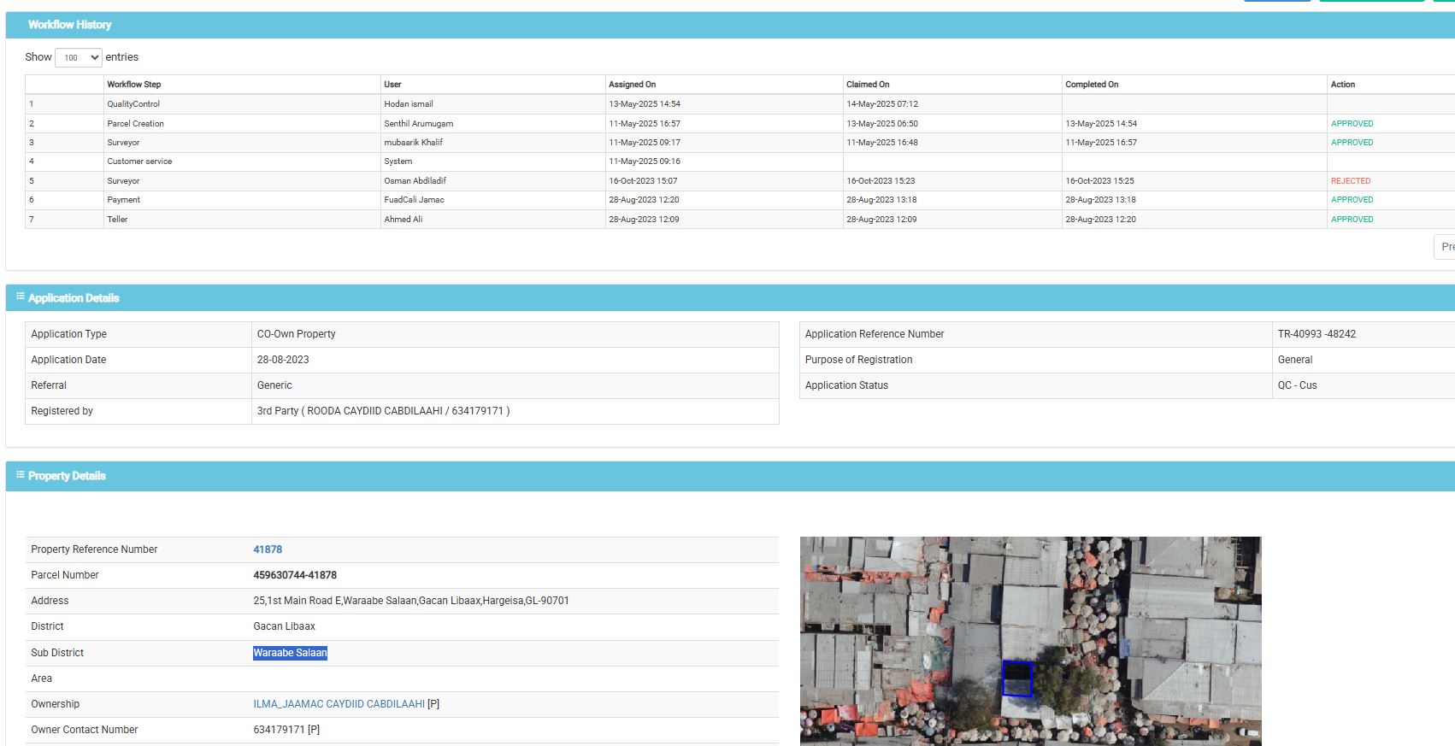Click the System user in row 4
Viewport: 1455px width, 746px height.
point(398,162)
